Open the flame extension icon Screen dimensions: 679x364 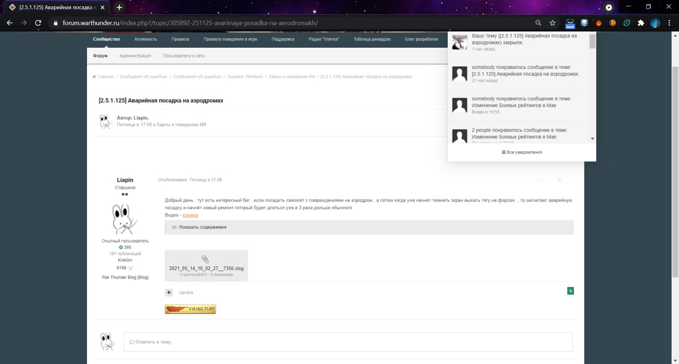tap(599, 23)
